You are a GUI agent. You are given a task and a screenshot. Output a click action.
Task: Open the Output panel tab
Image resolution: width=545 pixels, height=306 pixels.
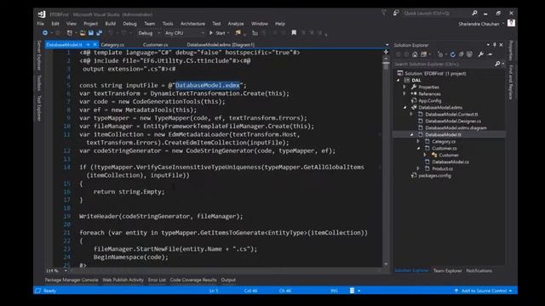pos(228,280)
